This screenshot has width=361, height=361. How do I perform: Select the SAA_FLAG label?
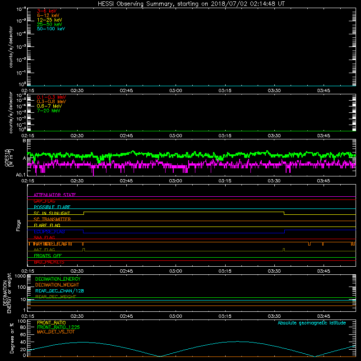click(x=44, y=237)
